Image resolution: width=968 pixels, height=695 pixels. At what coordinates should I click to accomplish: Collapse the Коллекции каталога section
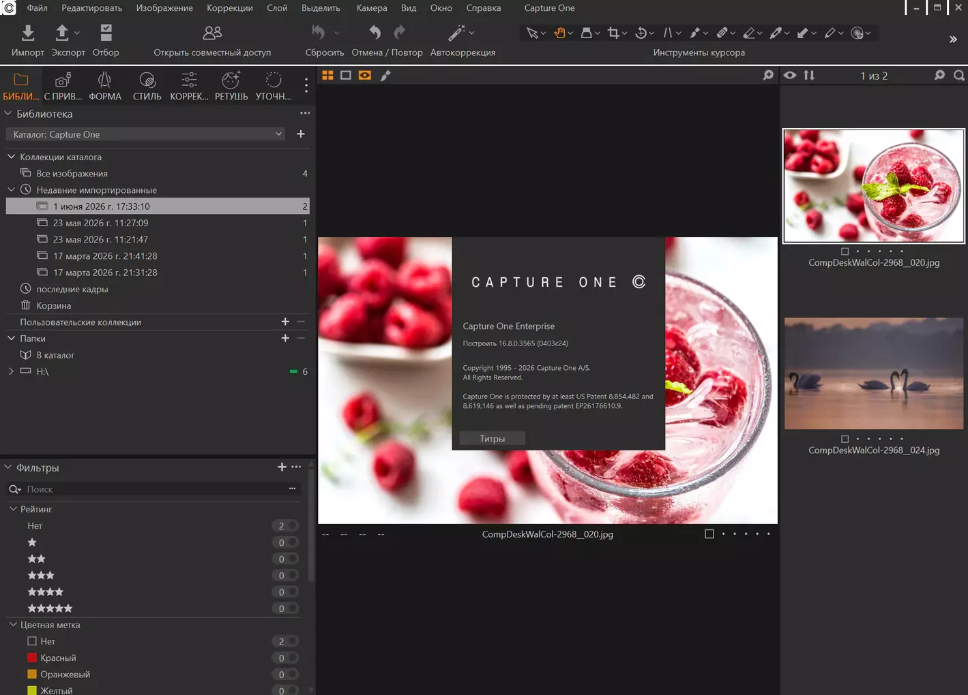(x=12, y=157)
